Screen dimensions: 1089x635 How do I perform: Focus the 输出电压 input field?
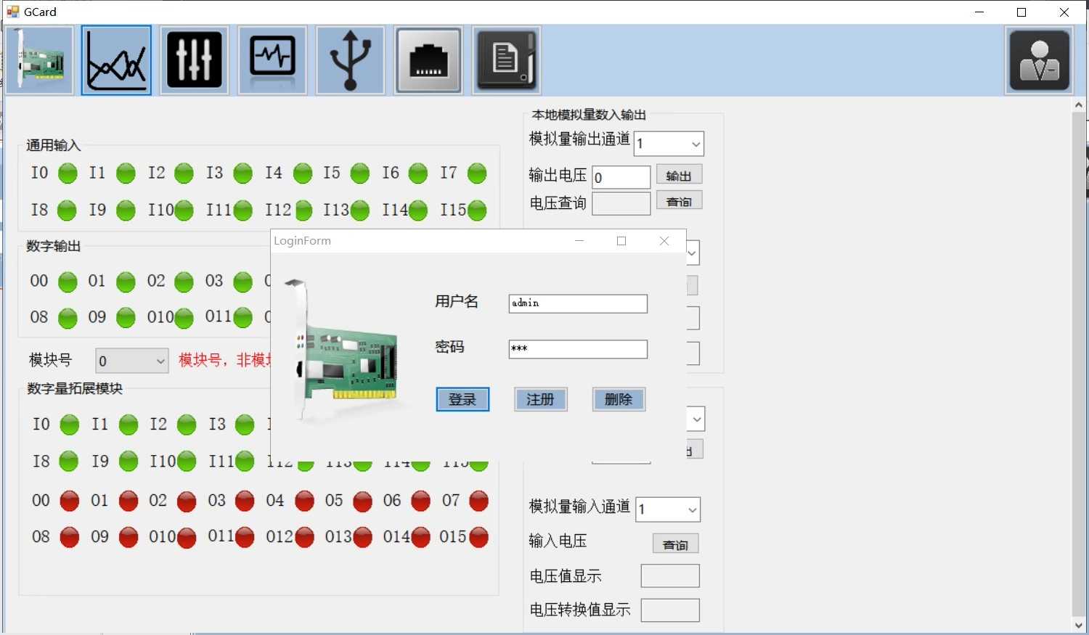[x=621, y=177]
